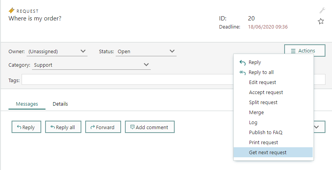Image resolution: width=332 pixels, height=170 pixels.
Task: Expand the Owner dropdown
Action: (57, 51)
